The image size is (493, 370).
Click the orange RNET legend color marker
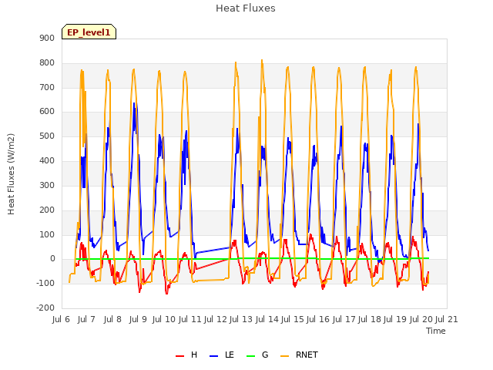[284, 356]
